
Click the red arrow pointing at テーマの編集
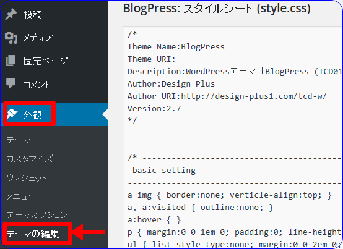pos(89,232)
